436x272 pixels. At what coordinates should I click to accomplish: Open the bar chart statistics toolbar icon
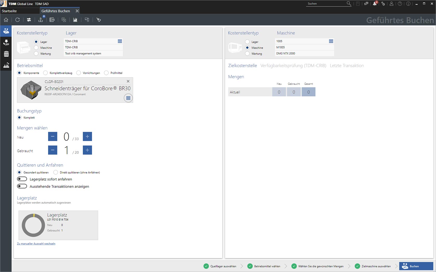(x=75, y=20)
